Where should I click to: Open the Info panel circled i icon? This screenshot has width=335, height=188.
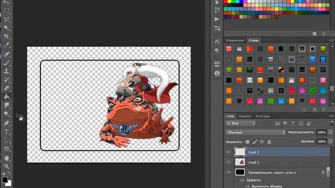(217, 73)
